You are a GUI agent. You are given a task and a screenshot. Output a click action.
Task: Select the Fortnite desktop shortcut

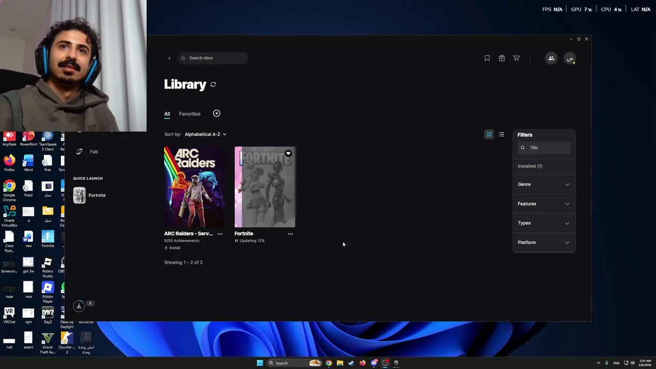[48, 239]
